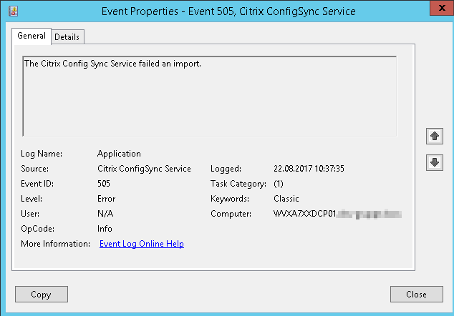Click the Event Properties title bar icon

click(14, 11)
